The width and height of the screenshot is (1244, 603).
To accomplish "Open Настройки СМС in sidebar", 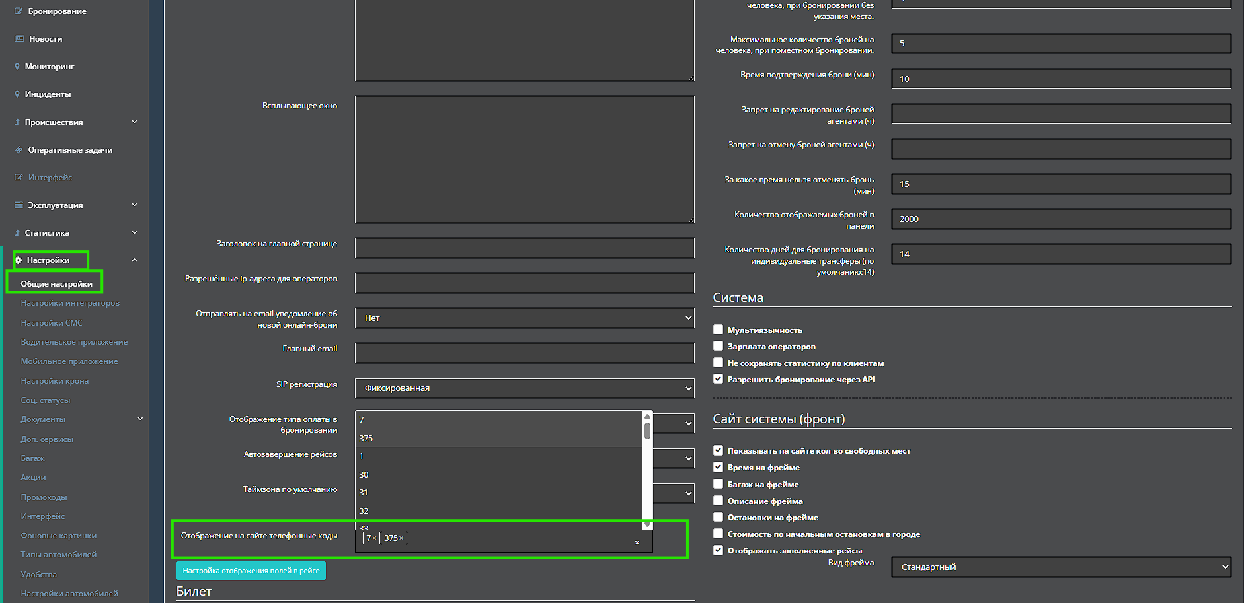I will pos(52,323).
